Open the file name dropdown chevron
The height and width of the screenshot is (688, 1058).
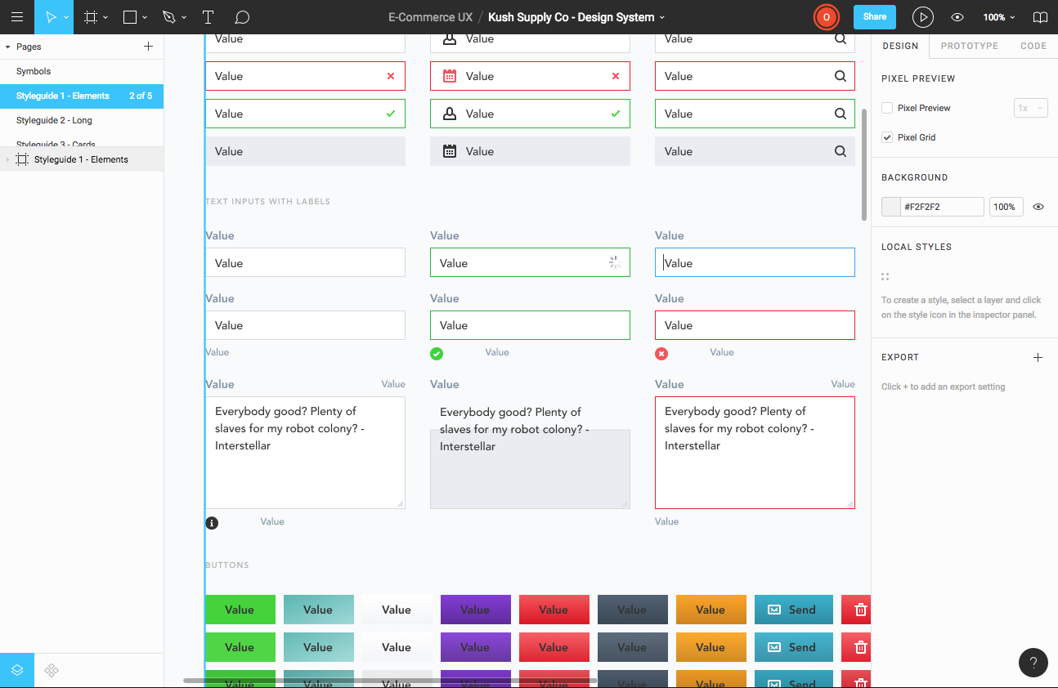[x=662, y=18]
